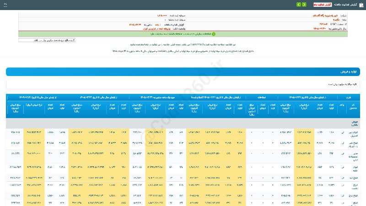Click the green info icon in notice bar

tap(213, 34)
